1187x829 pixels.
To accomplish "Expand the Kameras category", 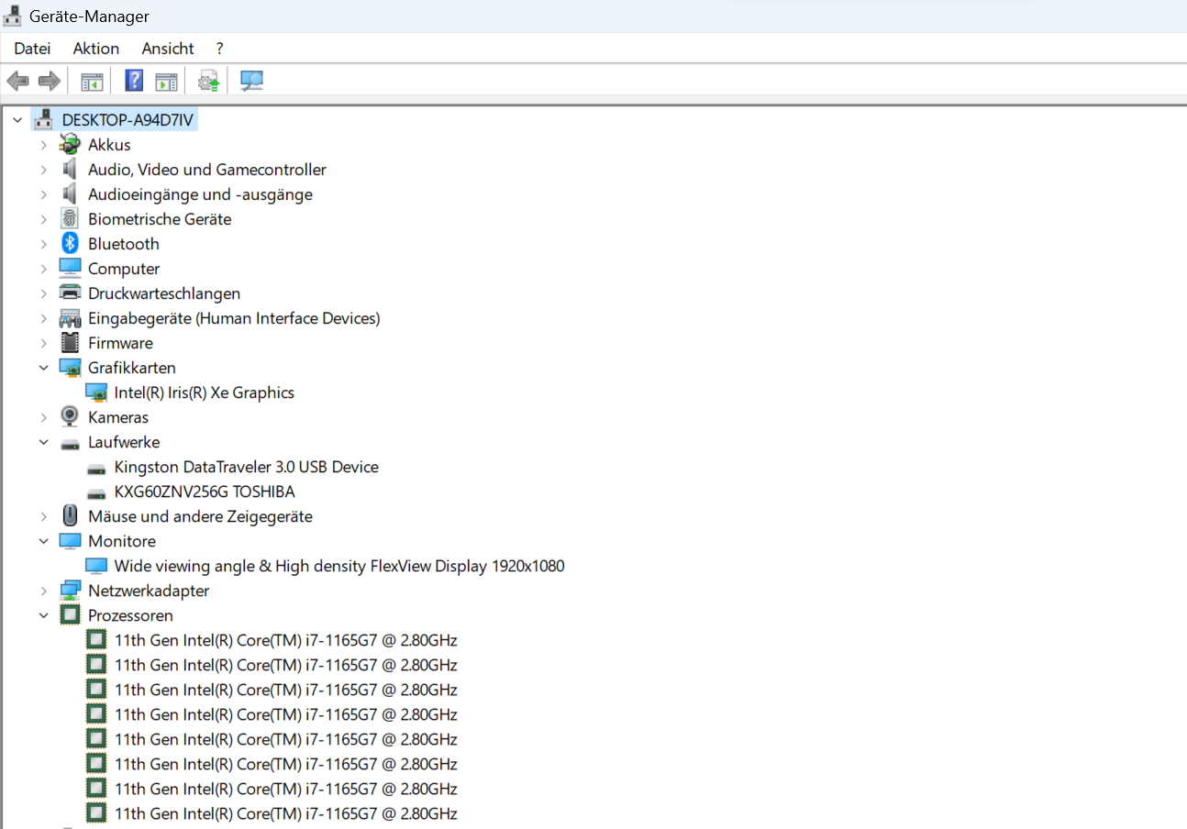I will (43, 416).
